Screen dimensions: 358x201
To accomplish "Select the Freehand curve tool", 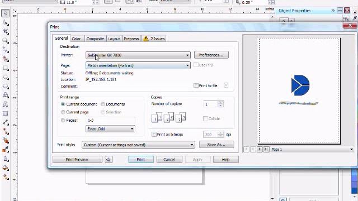I will [6, 50].
